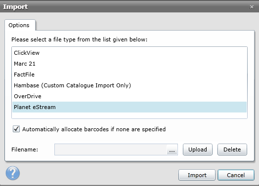Viewport: 259px width, 186px height.
Task: Start the import with the Import button
Action: (197, 175)
